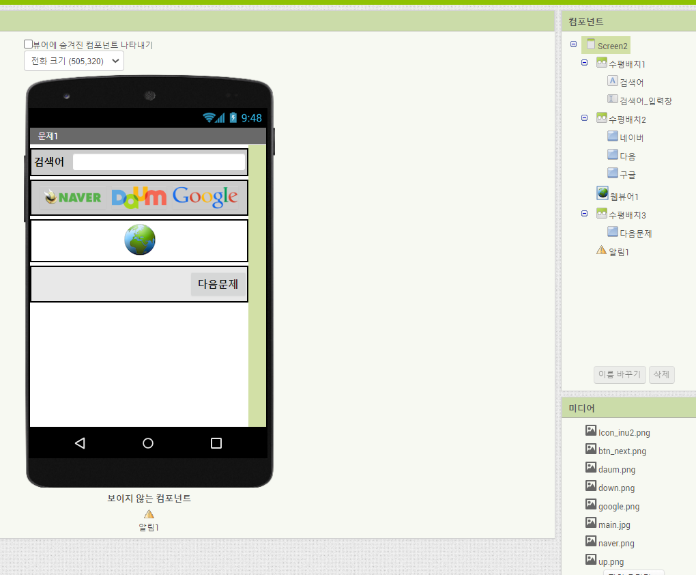Click the 이름 바꾸기 rename button
Screen dimensions: 696x575
[x=620, y=374]
